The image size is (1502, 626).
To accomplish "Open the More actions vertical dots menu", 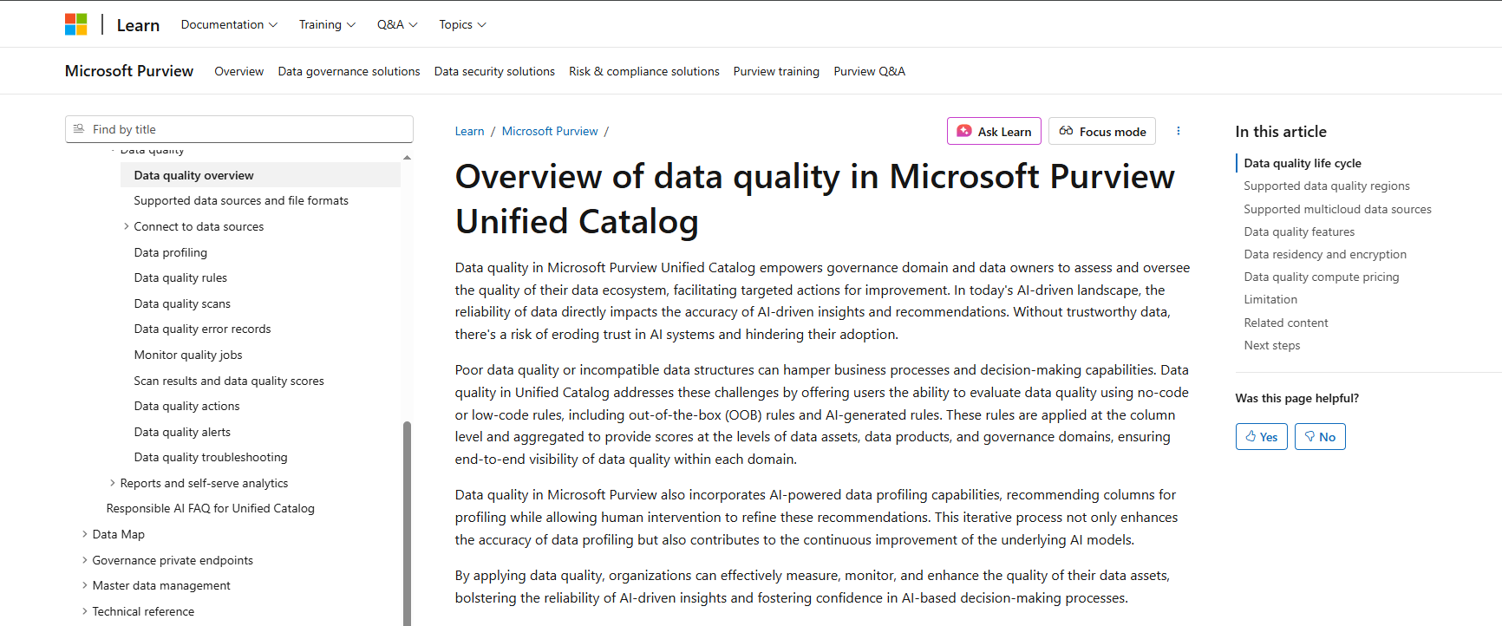I will click(x=1178, y=131).
